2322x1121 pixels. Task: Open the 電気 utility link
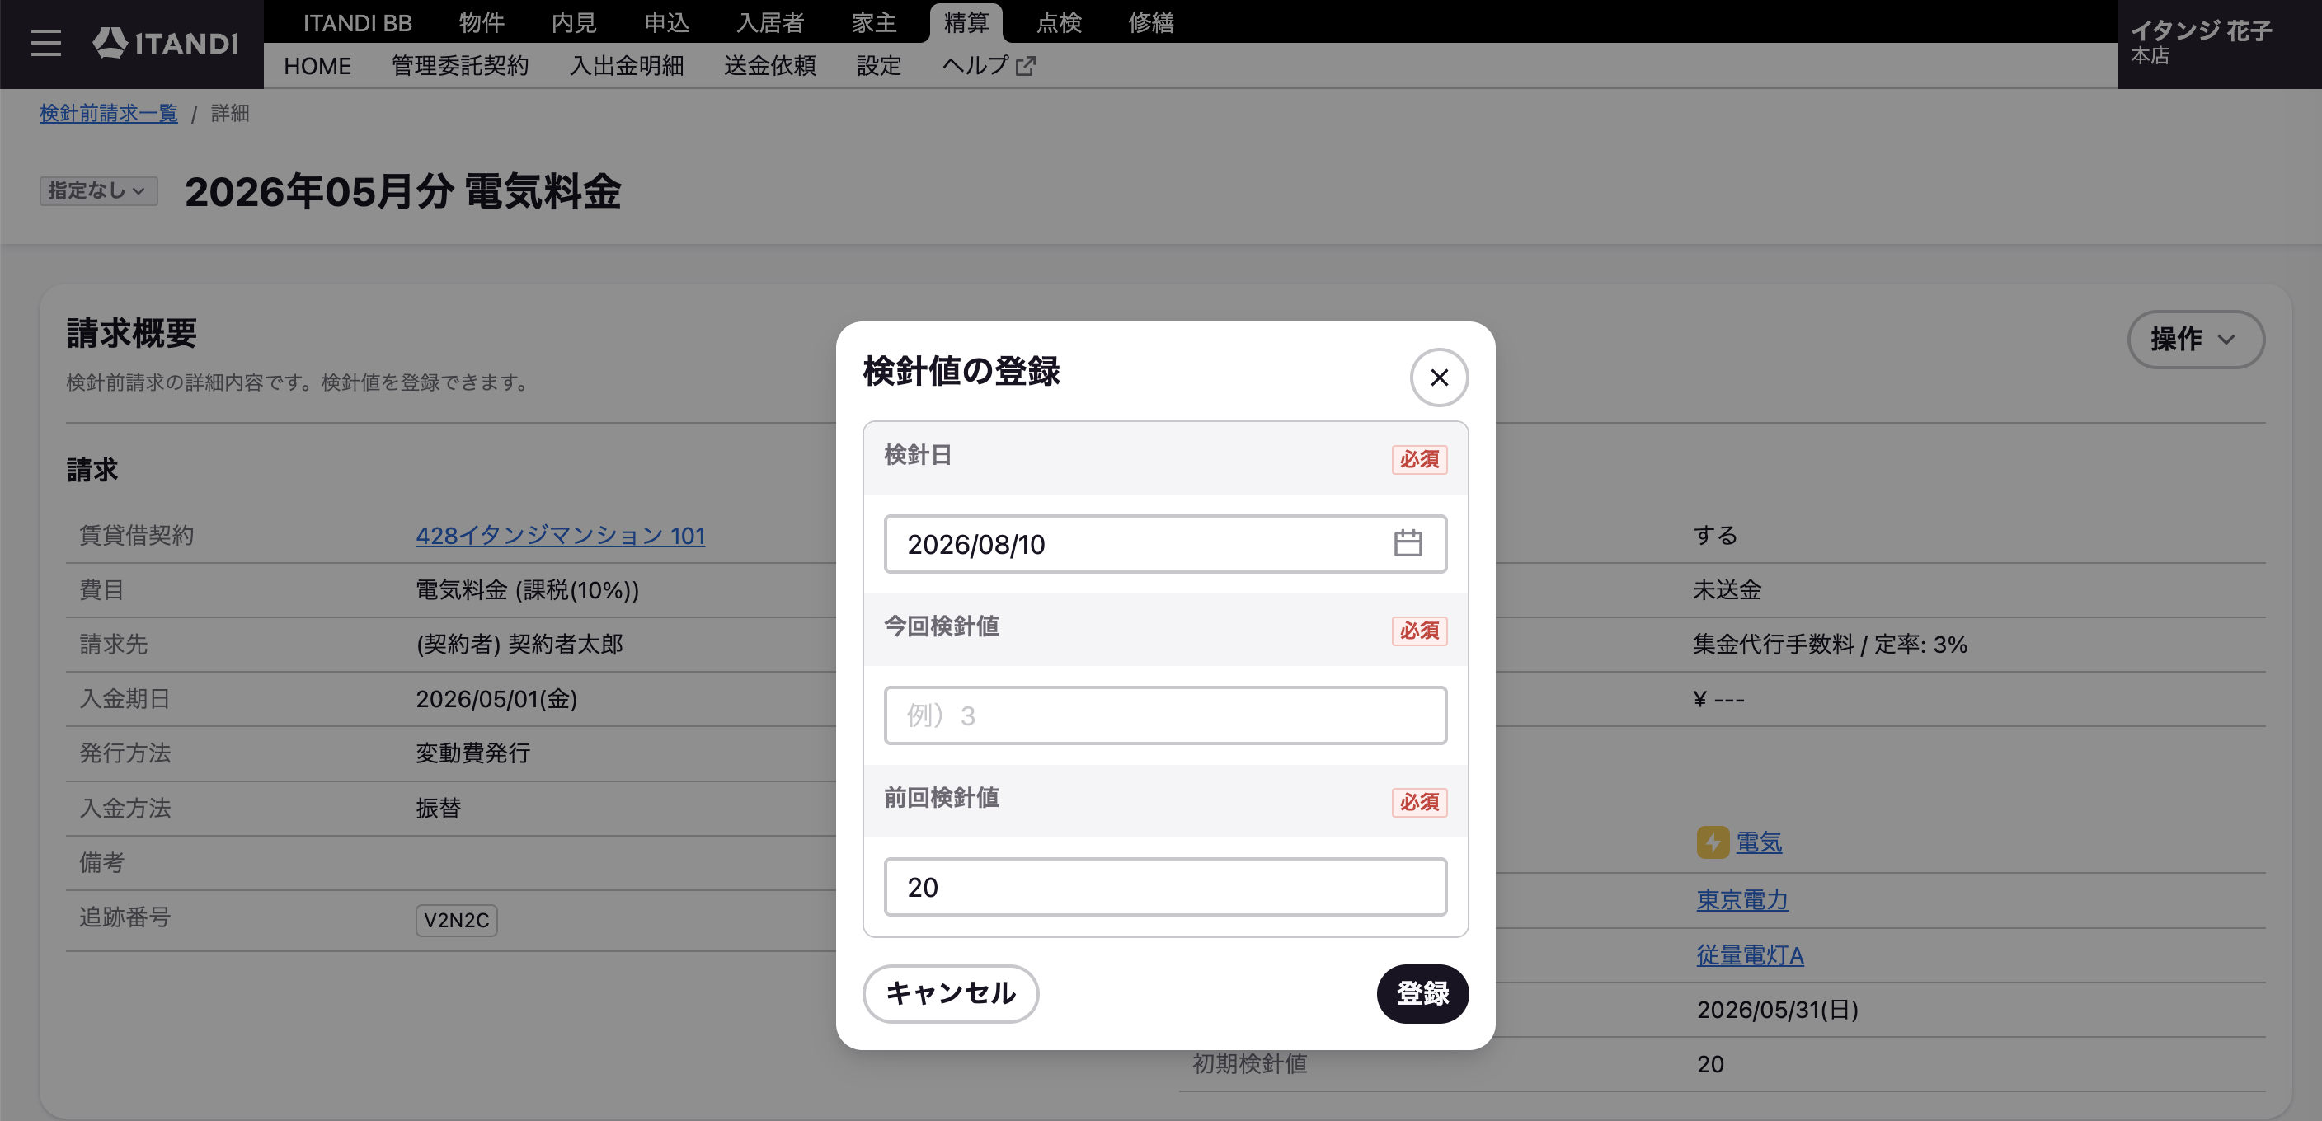pyautogui.click(x=1759, y=842)
